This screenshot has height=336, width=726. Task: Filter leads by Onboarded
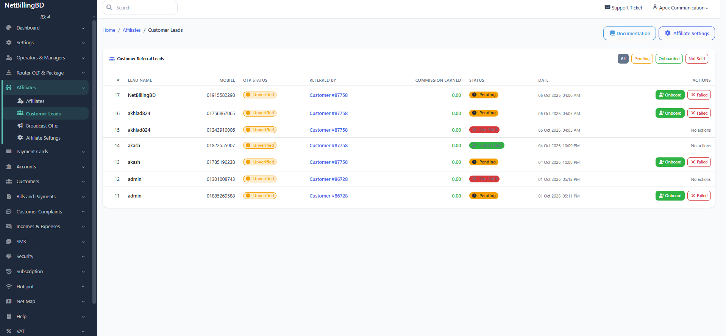(669, 59)
